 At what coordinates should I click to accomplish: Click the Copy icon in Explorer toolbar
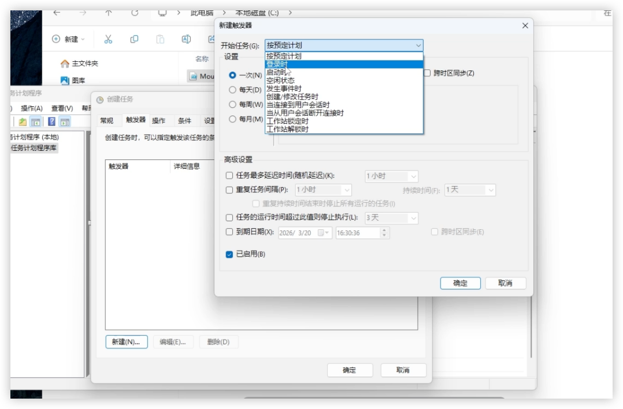click(134, 39)
